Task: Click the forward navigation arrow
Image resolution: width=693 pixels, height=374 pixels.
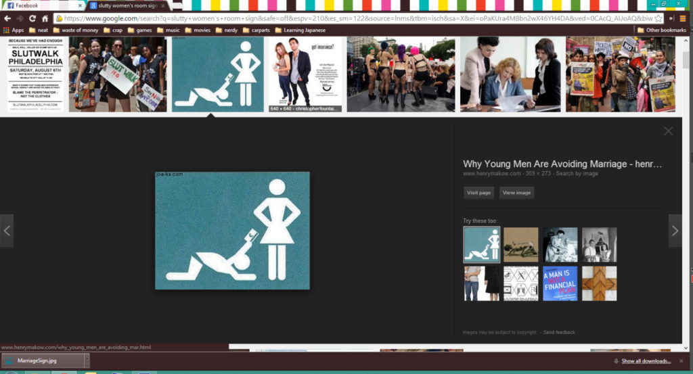Action: click(x=20, y=18)
